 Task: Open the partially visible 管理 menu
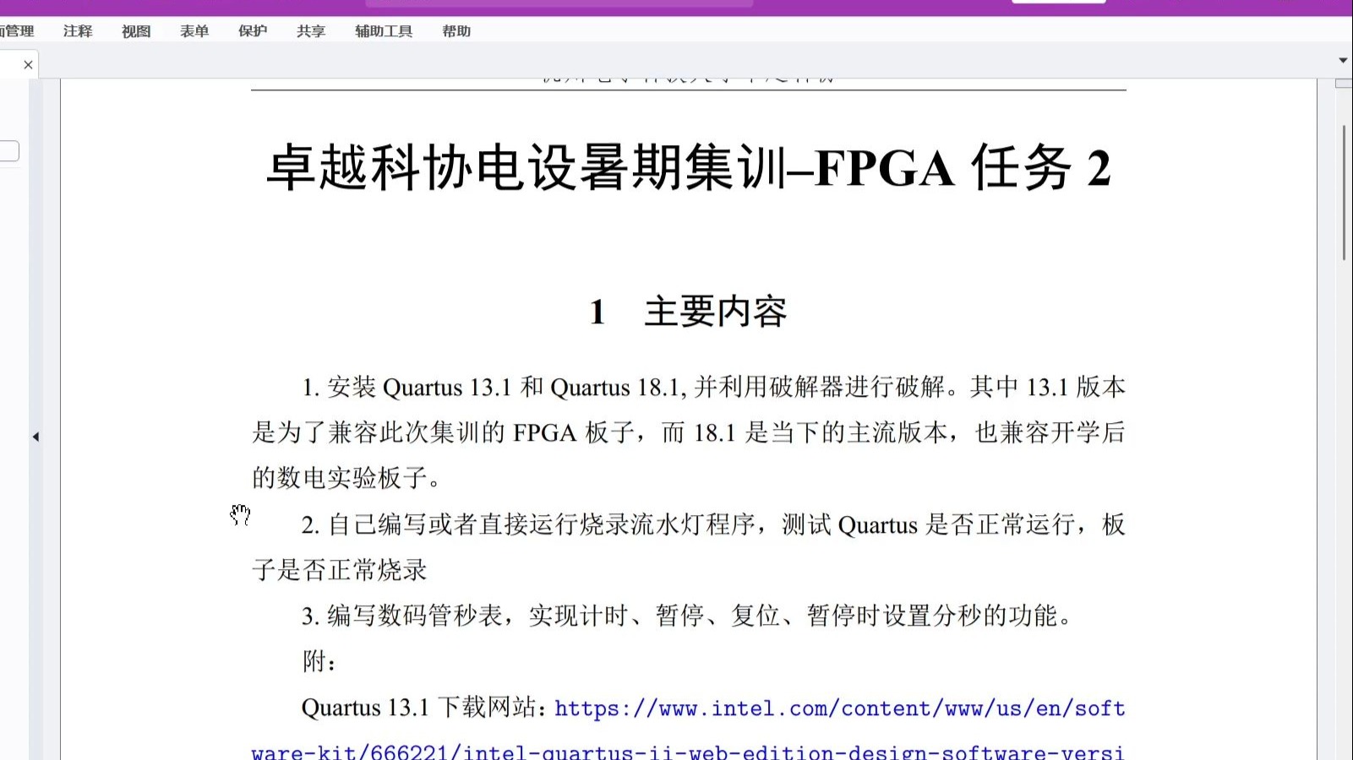pos(17,31)
